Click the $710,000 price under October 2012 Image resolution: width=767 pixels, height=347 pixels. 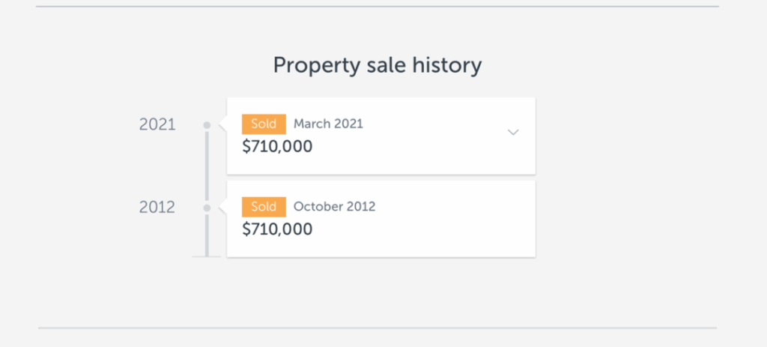click(277, 229)
